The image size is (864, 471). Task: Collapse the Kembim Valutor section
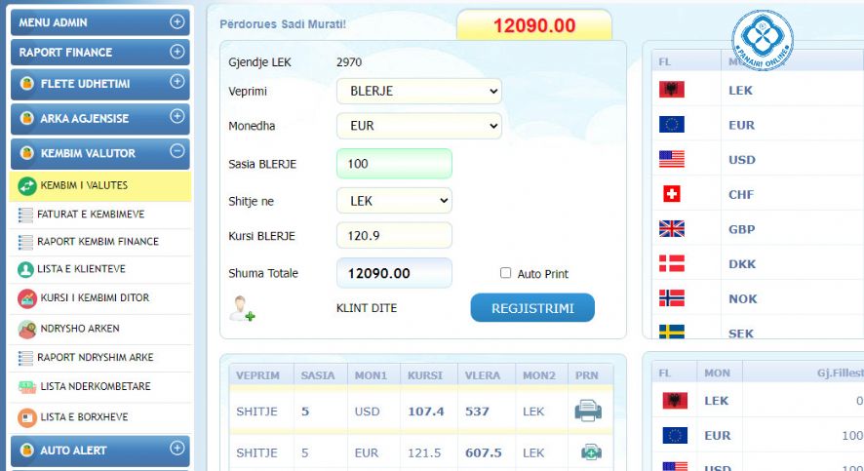[177, 151]
